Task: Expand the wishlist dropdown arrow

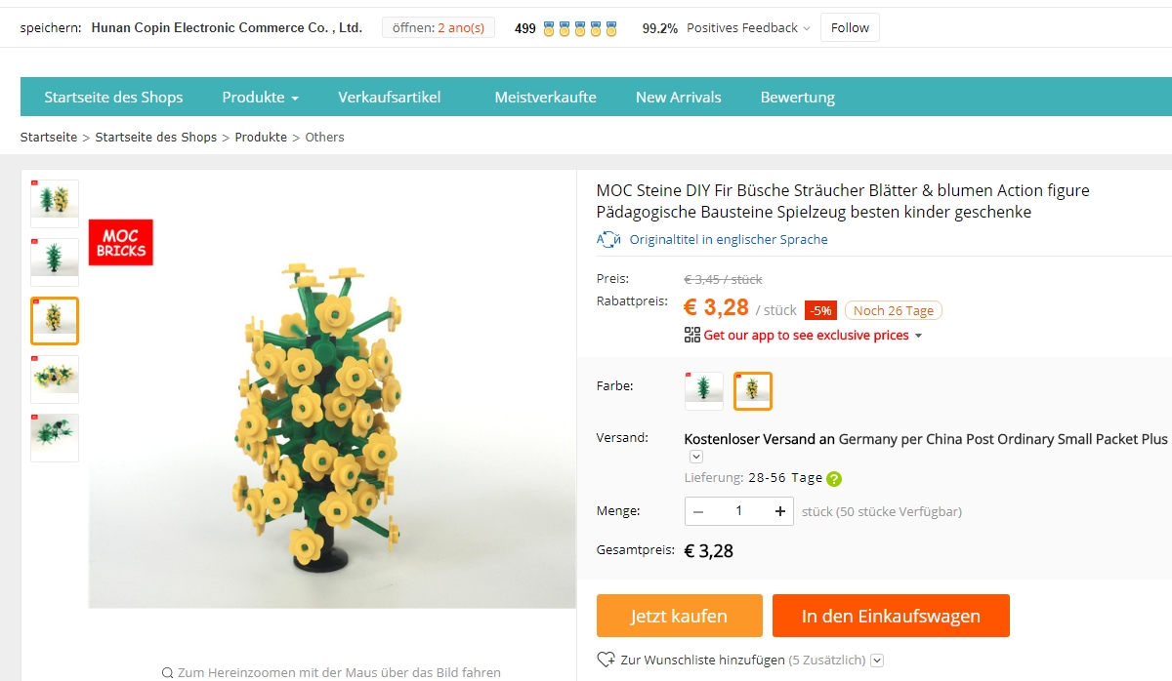Action: point(877,661)
